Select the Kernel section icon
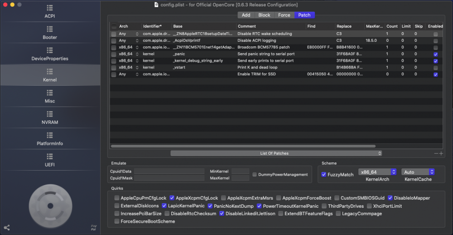453x235 pixels. pyautogui.click(x=50, y=72)
